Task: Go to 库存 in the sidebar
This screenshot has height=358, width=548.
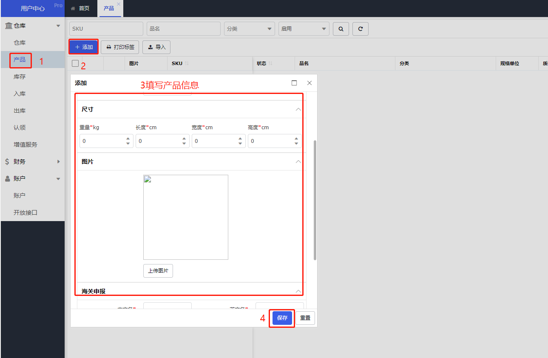Action: pyautogui.click(x=33, y=77)
